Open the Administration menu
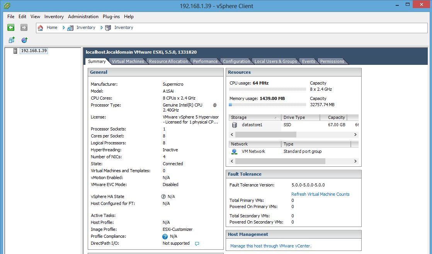This screenshot has height=254, width=432. coord(83,17)
